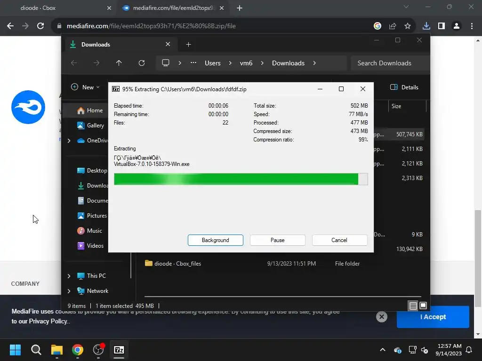This screenshot has width=482, height=361.
Task: Click the MediaFire logo
Action: [28, 107]
